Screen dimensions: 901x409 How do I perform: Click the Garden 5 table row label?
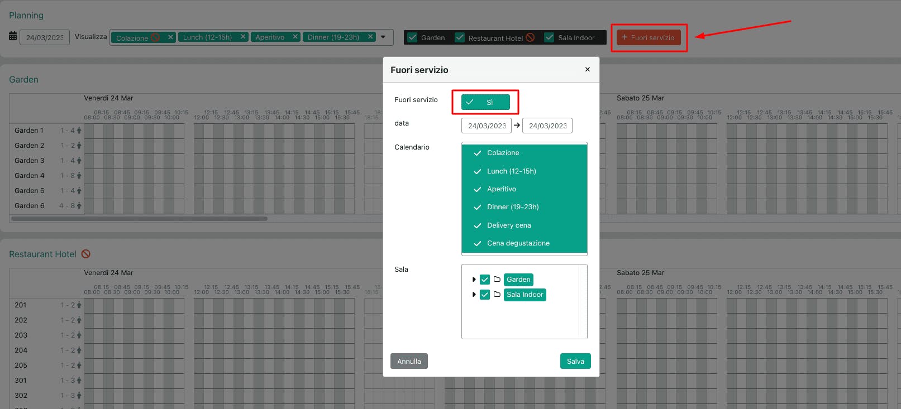(29, 190)
